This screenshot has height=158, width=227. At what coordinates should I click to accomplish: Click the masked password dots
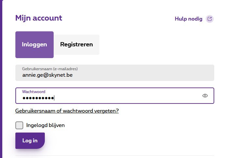(38, 98)
